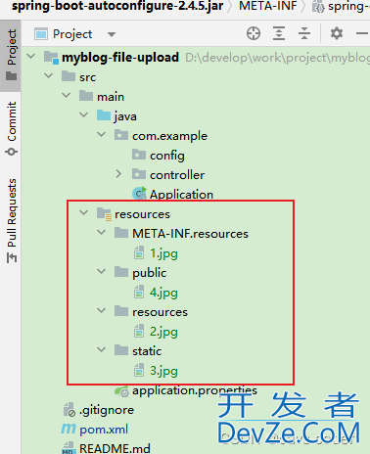Screen dimensions: 370x454
Task: Click the public folder icon
Action: point(121,272)
